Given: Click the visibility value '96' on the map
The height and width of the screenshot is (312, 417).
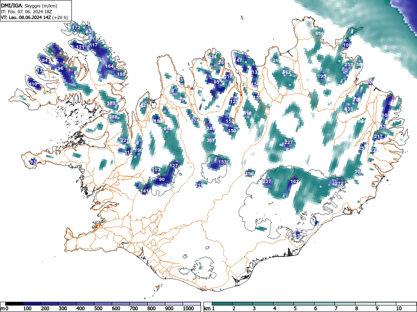Looking at the screenshot, I should coord(60,69).
